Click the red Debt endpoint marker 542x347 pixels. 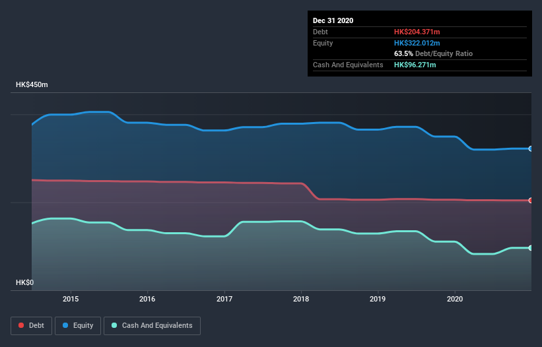531,201
